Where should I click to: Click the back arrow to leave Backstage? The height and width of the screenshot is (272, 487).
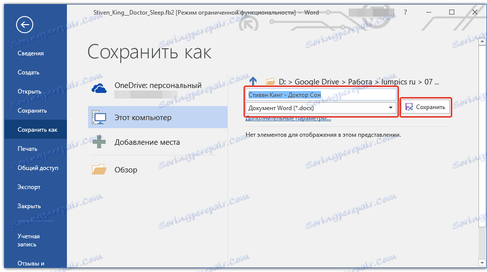25,25
